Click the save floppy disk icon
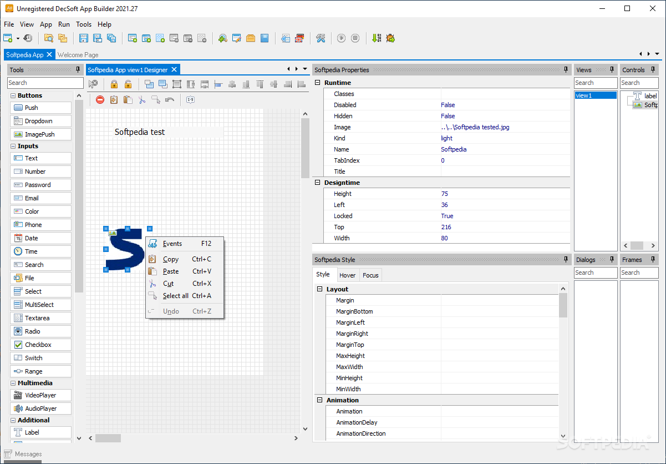666x464 pixels. pos(84,38)
